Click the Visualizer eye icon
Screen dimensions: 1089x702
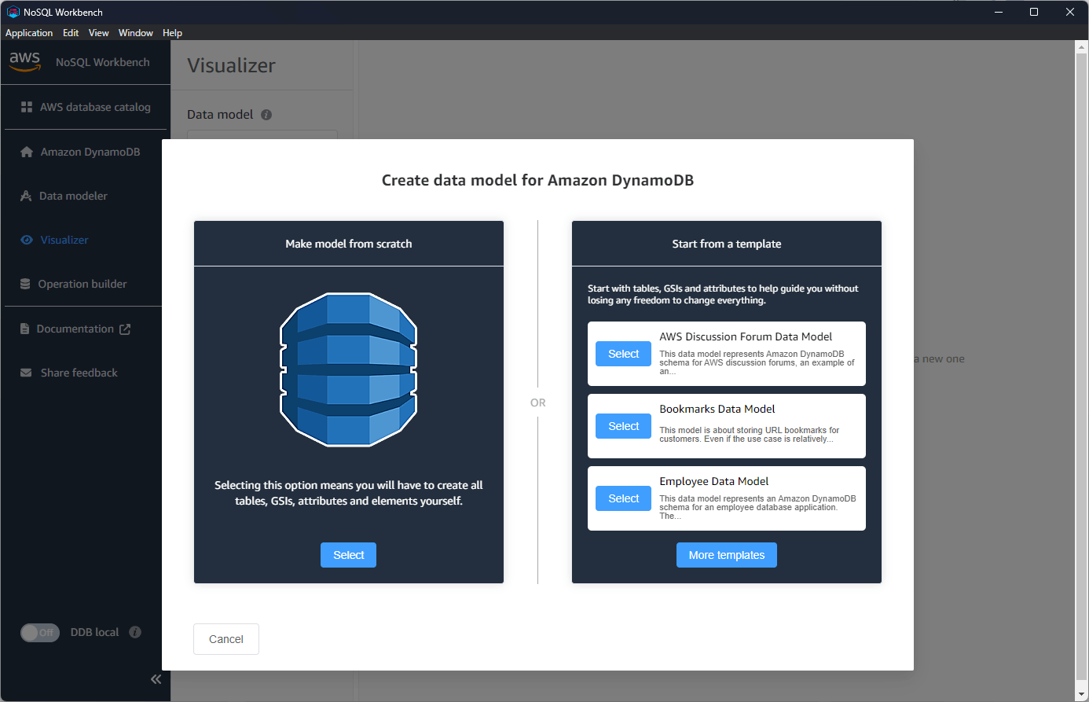pyautogui.click(x=27, y=240)
